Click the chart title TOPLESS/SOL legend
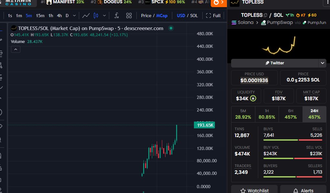The height and width of the screenshot is (193, 330). (x=90, y=28)
